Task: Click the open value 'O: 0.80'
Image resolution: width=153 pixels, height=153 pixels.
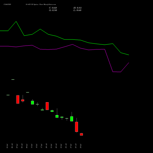Action: pyautogui.click(x=53, y=10)
